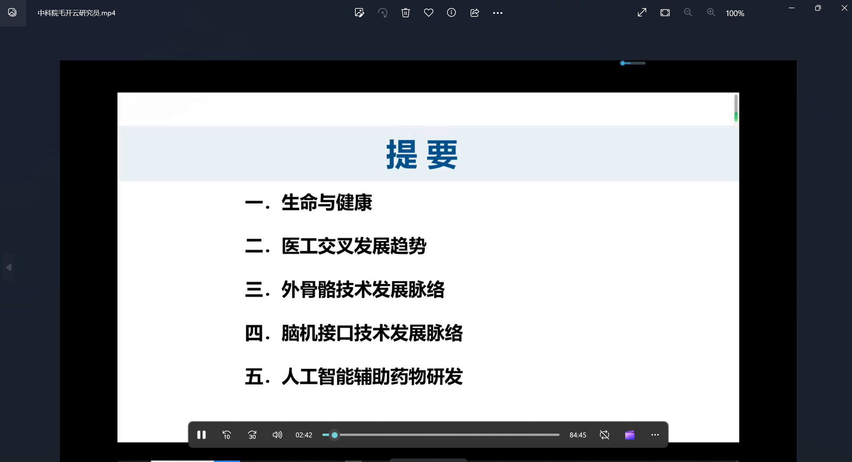Click the text 五. 人工智能辅助药物研发
This screenshot has width=852, height=462.
click(354, 376)
